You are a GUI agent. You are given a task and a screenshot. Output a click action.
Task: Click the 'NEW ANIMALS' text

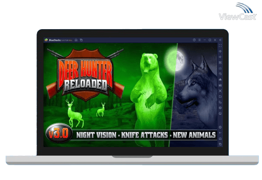click(194, 135)
